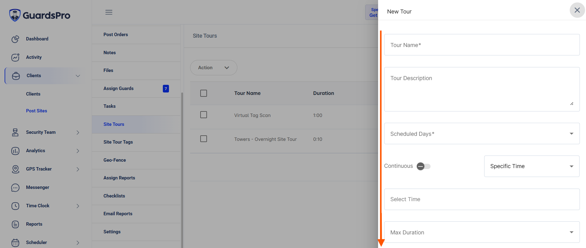Click the 1:00 duration value
The image size is (586, 248).
tap(318, 115)
